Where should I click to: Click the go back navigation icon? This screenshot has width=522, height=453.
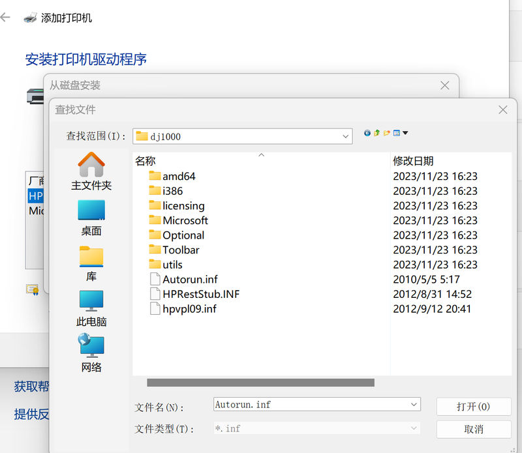pyautogui.click(x=367, y=133)
